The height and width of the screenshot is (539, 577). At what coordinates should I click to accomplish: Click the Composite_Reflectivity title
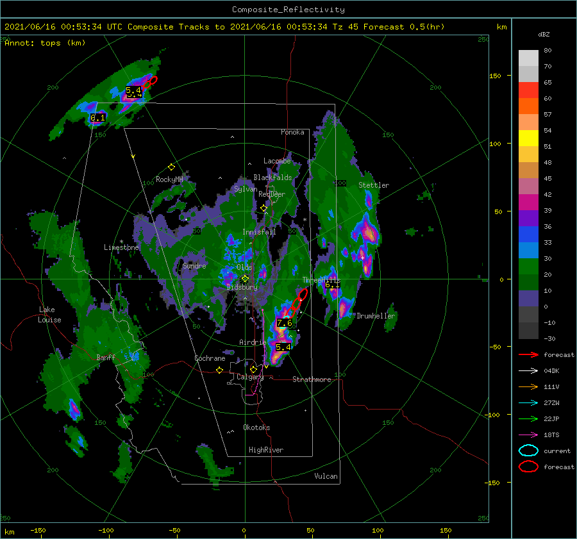(288, 10)
